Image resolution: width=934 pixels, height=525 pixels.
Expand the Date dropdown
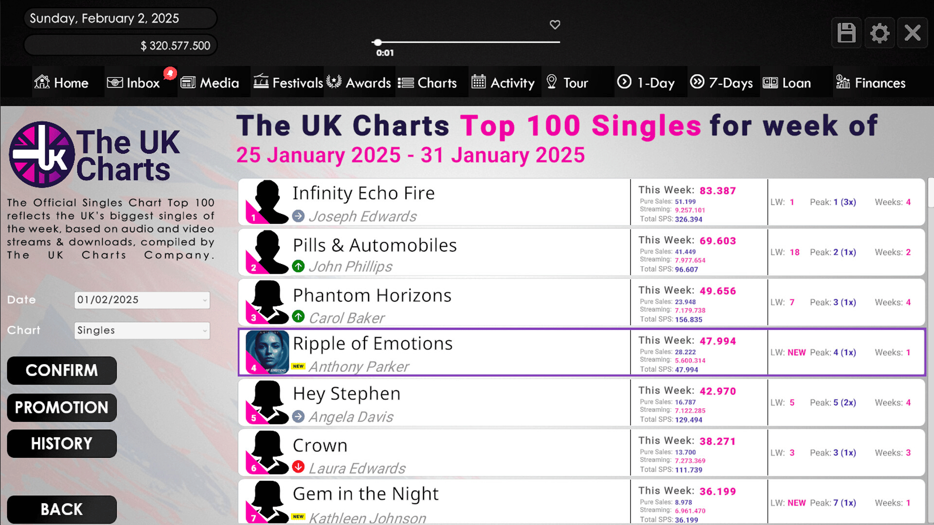tap(142, 300)
